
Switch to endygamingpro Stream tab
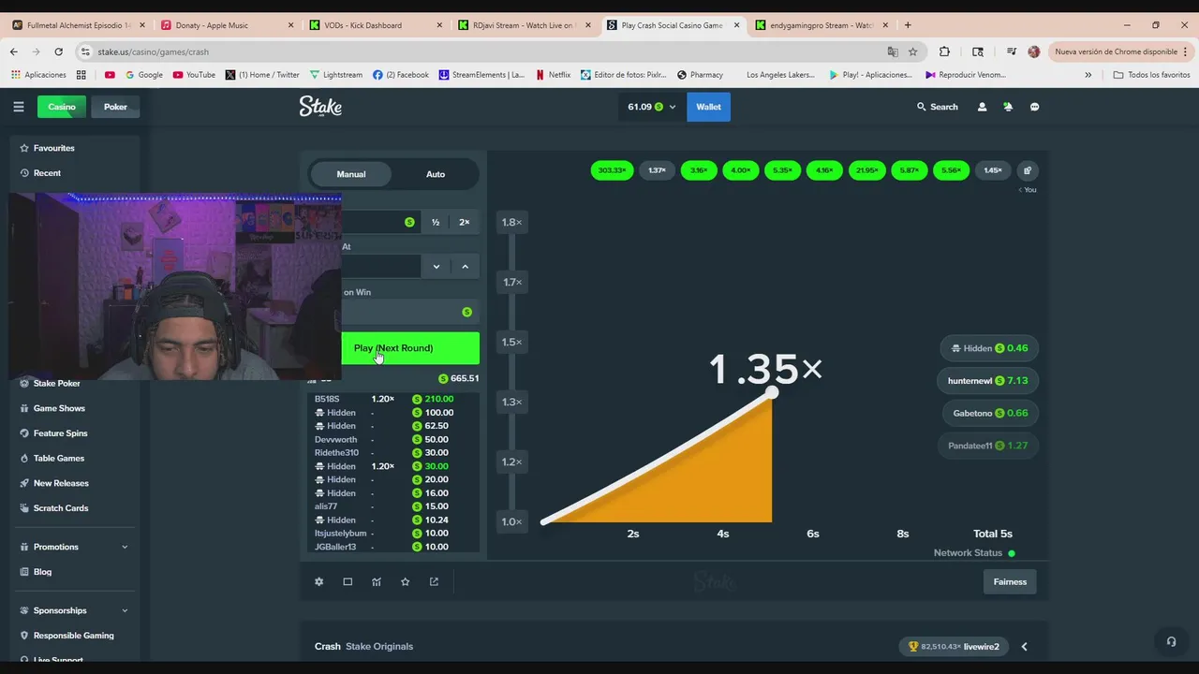(x=821, y=25)
